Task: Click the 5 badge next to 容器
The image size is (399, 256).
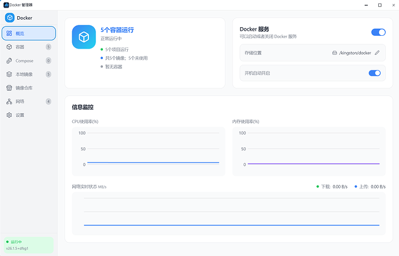Action: (x=49, y=47)
